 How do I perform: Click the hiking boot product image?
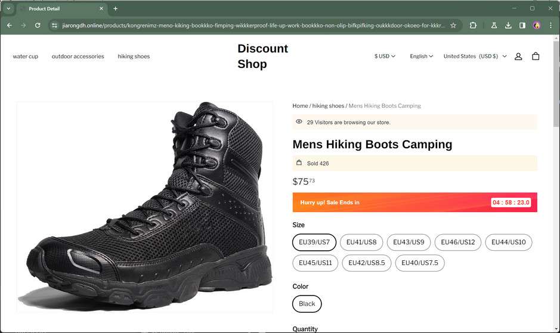[x=145, y=207]
